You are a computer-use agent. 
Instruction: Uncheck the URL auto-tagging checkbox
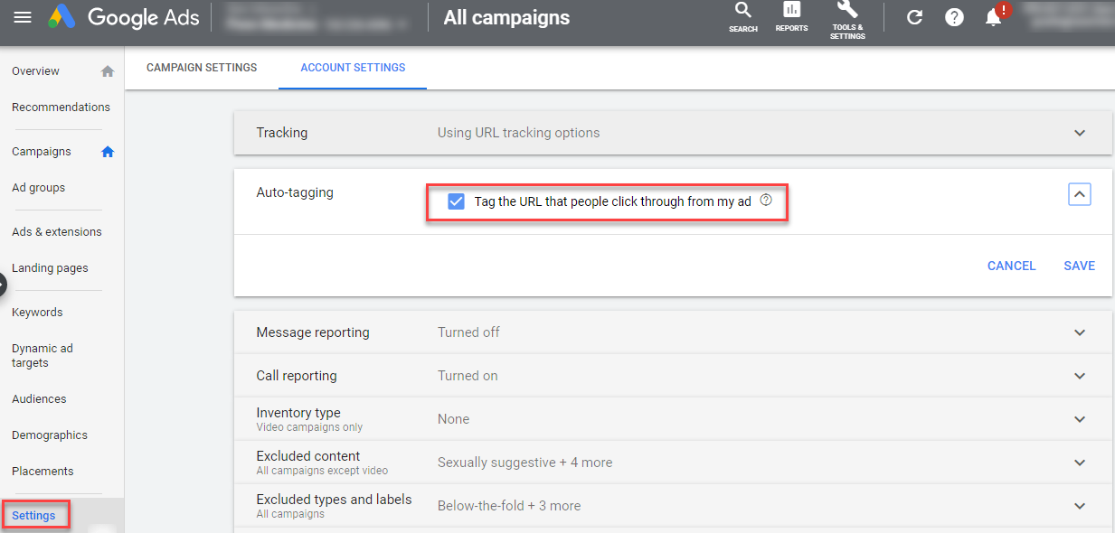[x=456, y=201]
